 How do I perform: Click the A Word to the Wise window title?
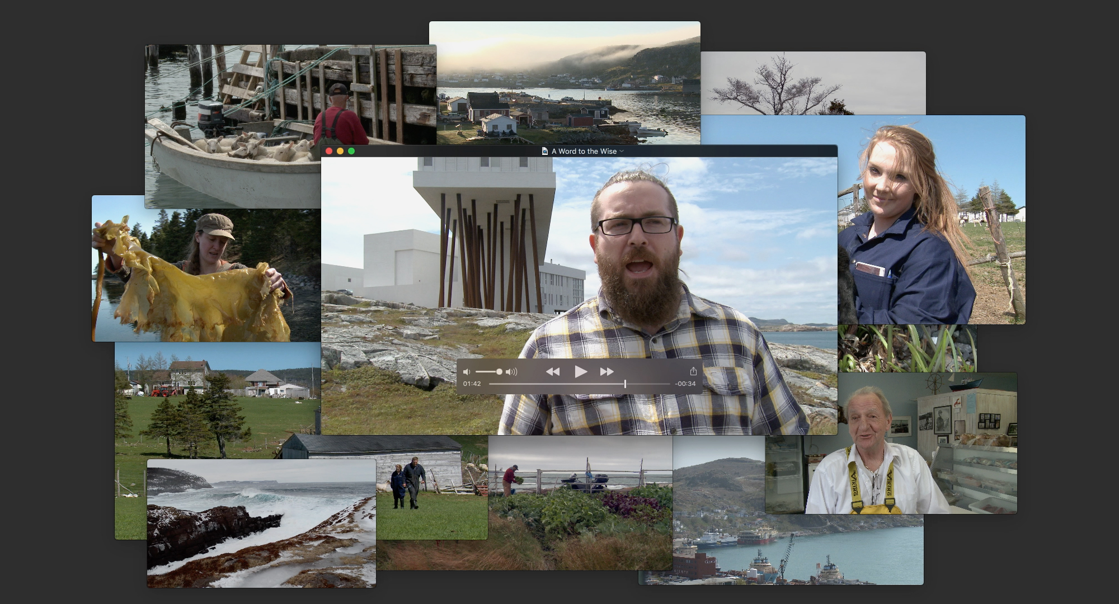point(584,151)
